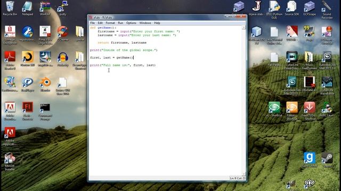Image resolution: width=341 pixels, height=191 pixels.
Task: Select the Autodesk 3ds Max 2012 shortcut
Action: click(x=327, y=60)
